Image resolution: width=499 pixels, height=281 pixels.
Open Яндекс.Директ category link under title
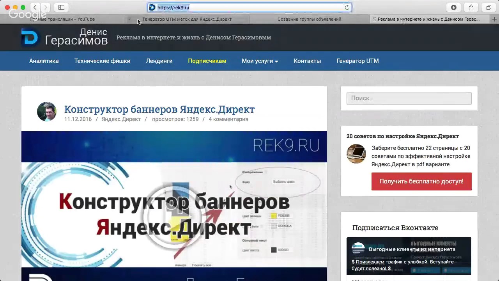point(121,119)
